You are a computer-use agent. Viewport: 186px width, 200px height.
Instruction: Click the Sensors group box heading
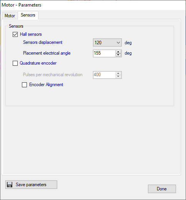[x=16, y=26]
